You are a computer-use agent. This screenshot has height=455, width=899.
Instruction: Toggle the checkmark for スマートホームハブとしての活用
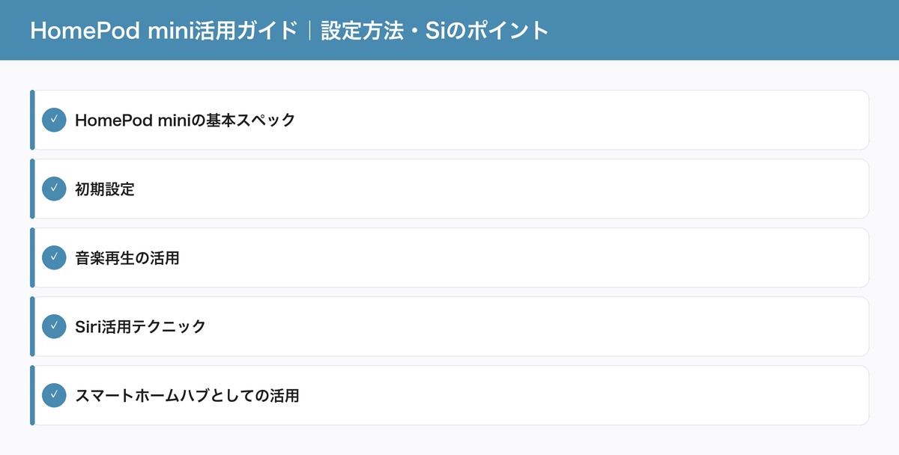click(x=54, y=395)
